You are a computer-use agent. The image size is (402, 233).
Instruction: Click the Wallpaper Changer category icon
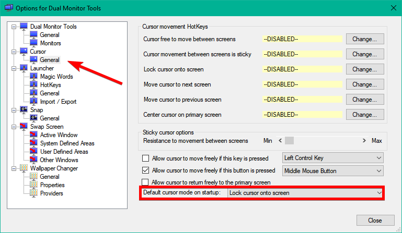click(x=24, y=168)
